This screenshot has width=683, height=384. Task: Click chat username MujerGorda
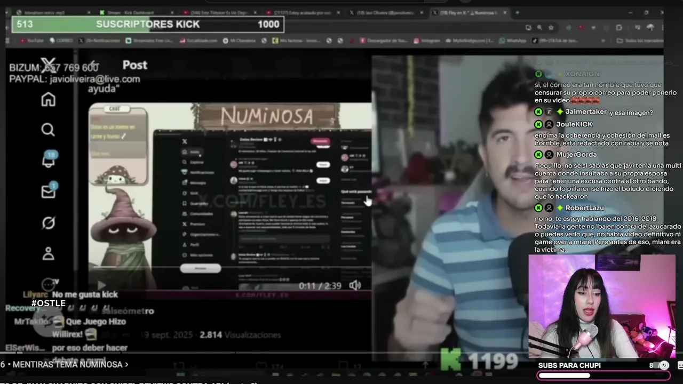(576, 155)
